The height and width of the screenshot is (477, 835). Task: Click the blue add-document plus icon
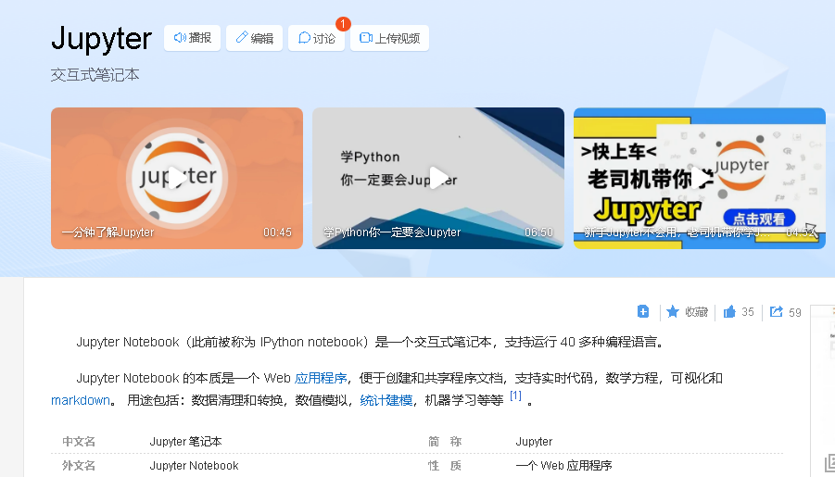pyautogui.click(x=643, y=311)
